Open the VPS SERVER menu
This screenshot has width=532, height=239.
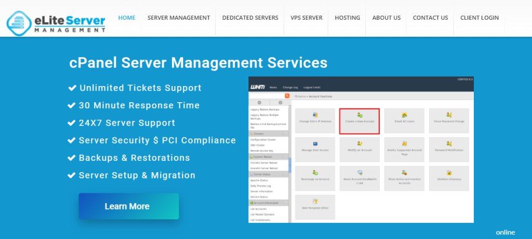307,18
